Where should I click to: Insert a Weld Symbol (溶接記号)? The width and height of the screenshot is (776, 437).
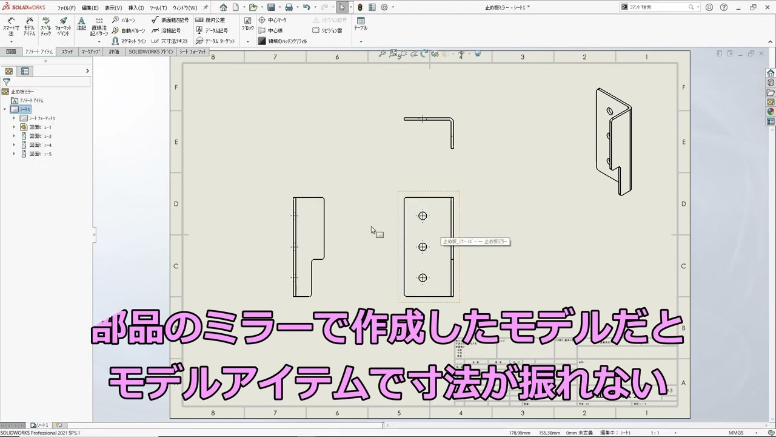(166, 30)
